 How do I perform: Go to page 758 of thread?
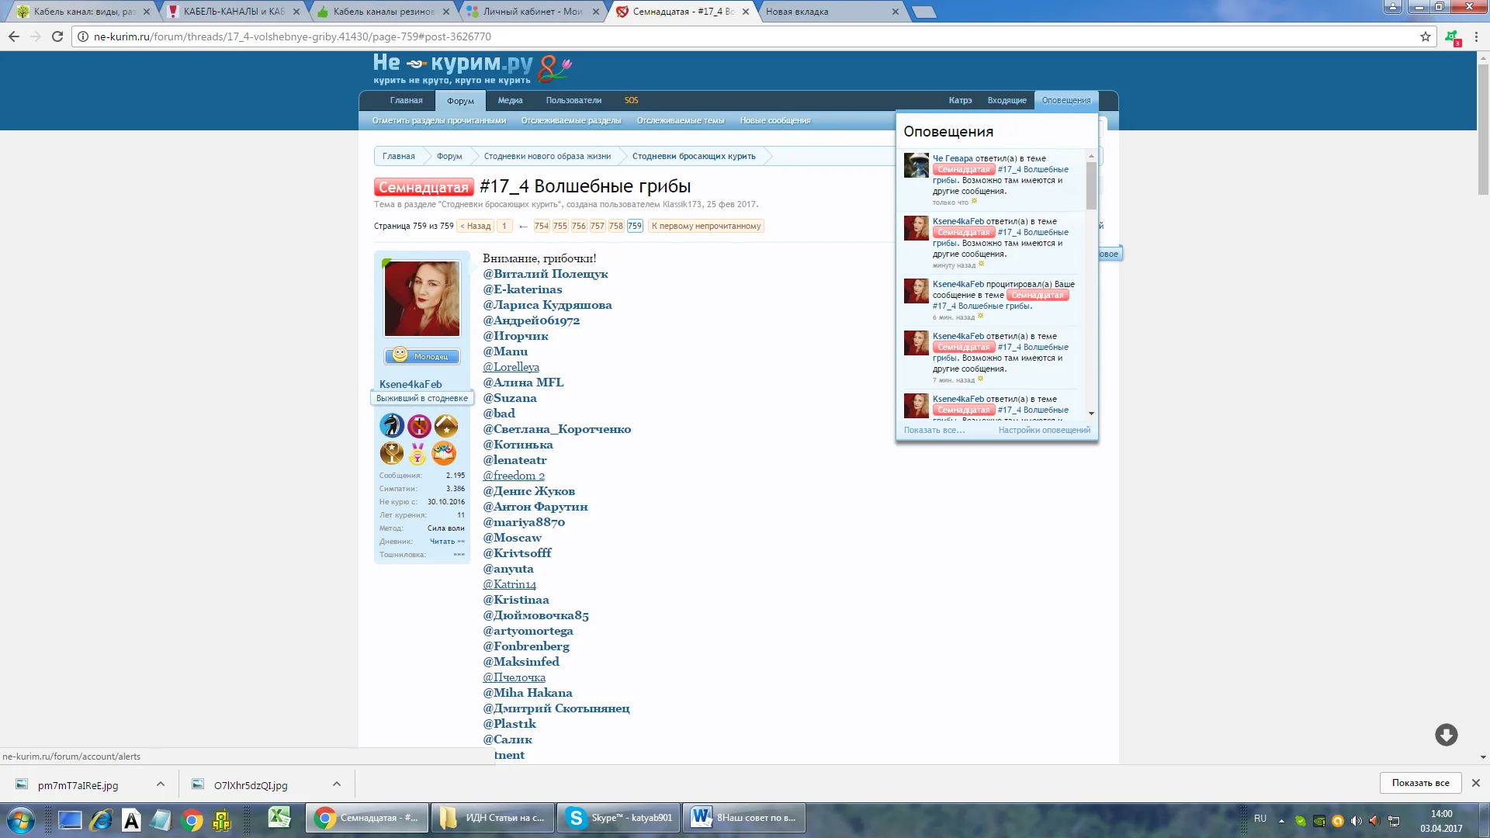click(x=615, y=226)
